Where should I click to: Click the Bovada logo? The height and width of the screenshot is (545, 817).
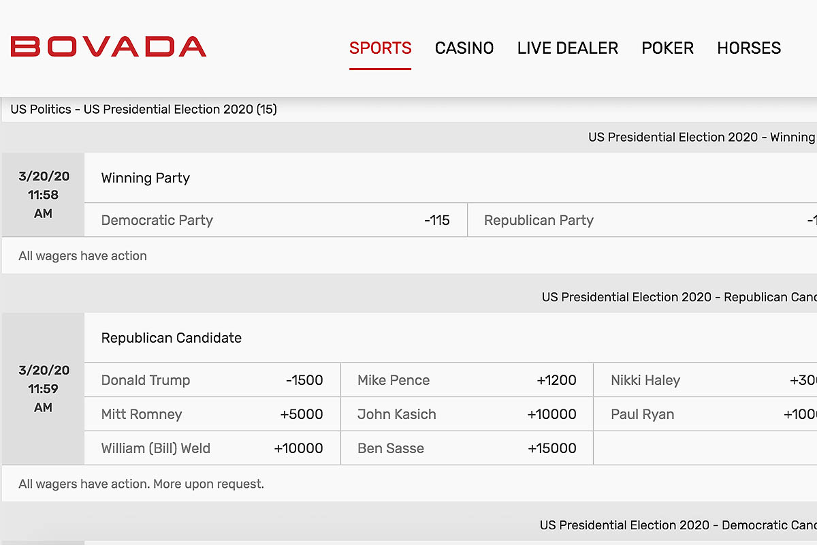tap(108, 47)
